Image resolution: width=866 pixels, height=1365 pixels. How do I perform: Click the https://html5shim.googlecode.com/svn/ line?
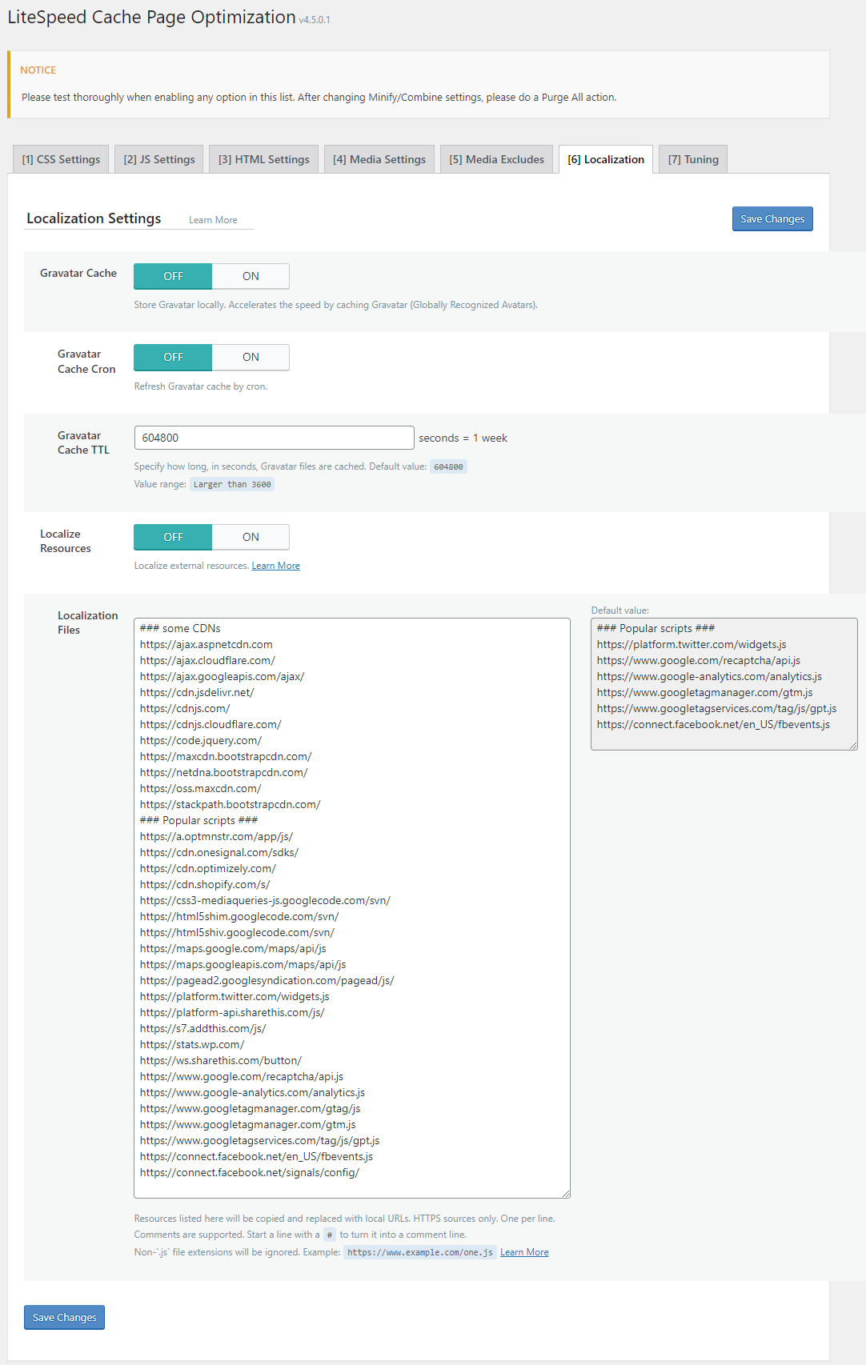(239, 916)
